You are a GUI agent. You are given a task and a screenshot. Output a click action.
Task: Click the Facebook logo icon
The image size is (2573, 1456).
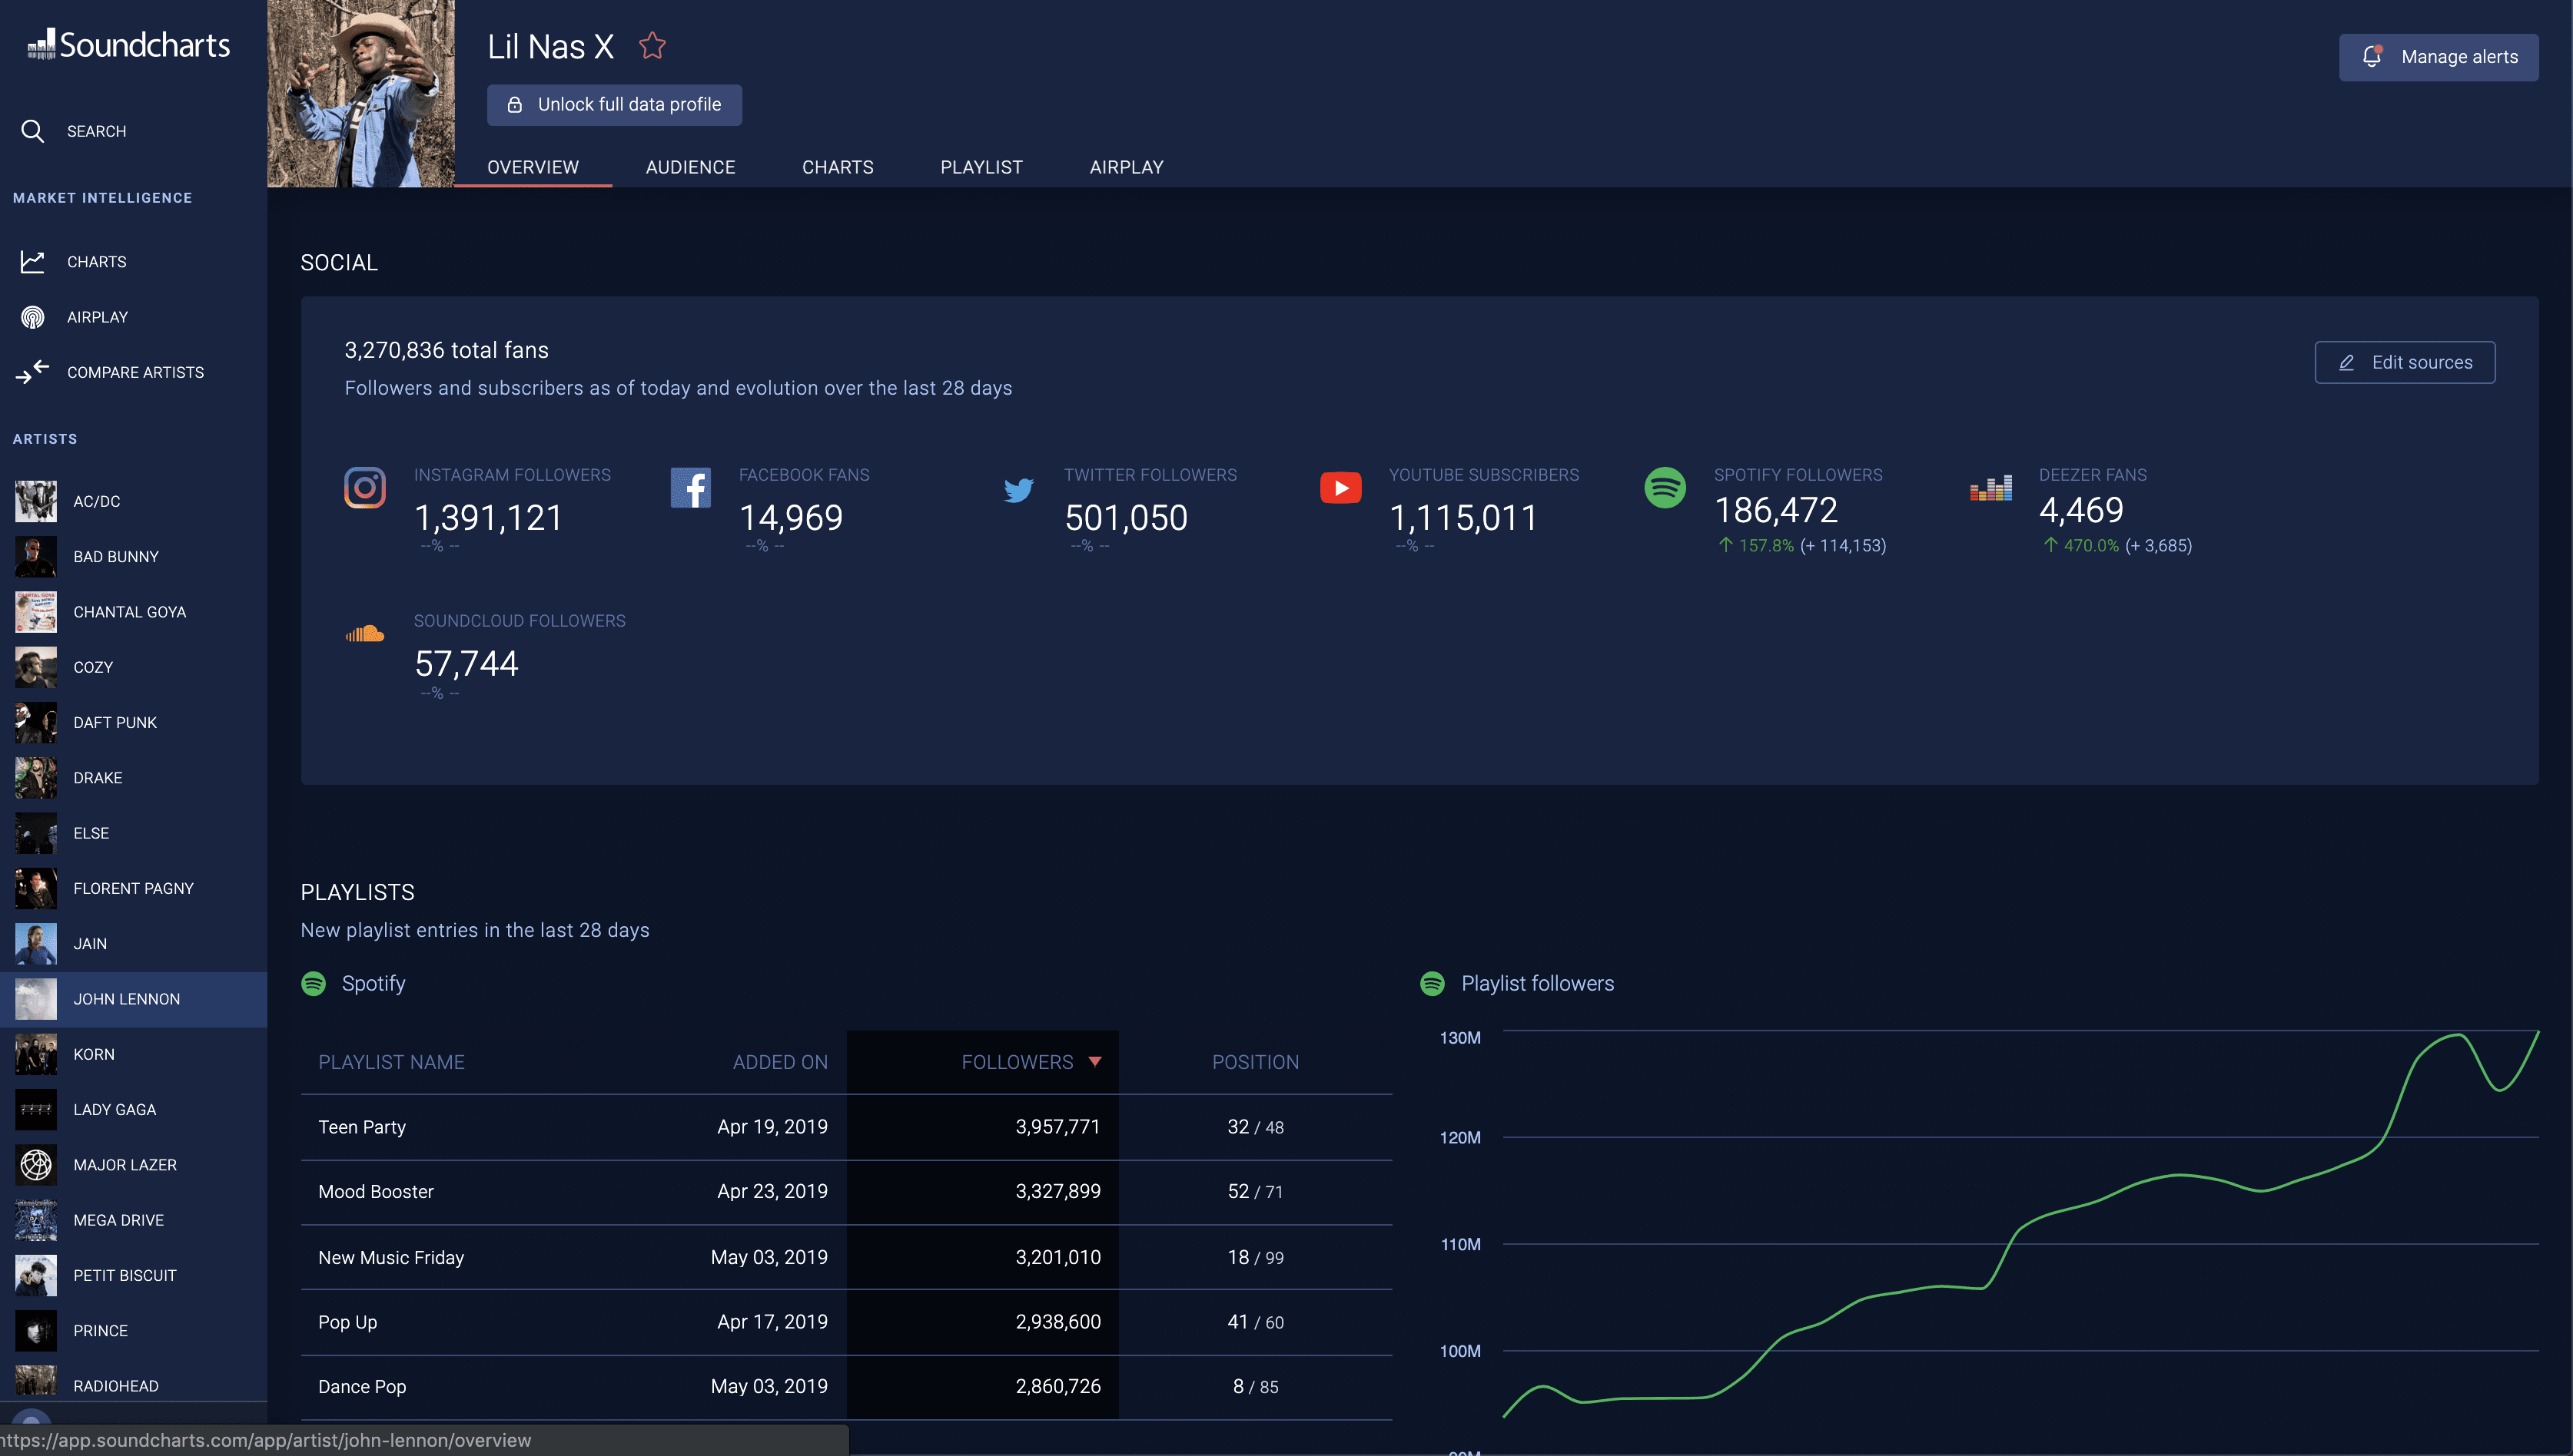coord(691,488)
